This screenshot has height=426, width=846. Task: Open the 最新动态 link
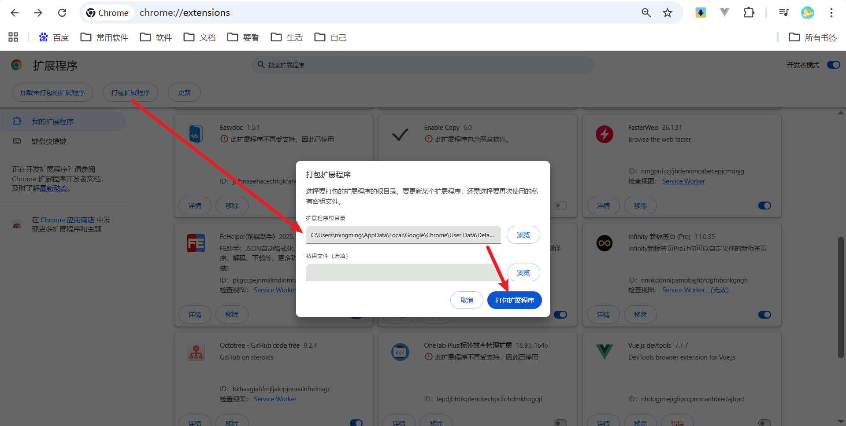[54, 188]
